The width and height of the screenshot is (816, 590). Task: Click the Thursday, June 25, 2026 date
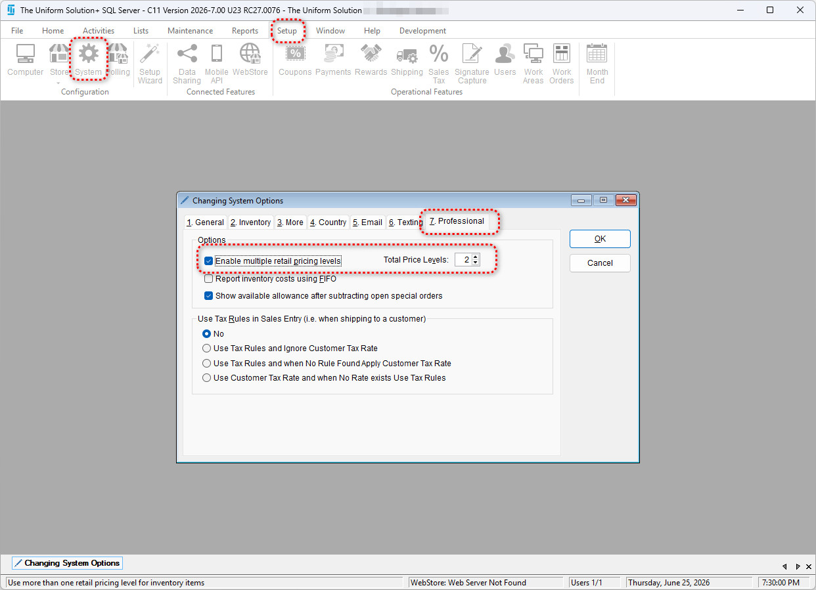click(x=689, y=582)
